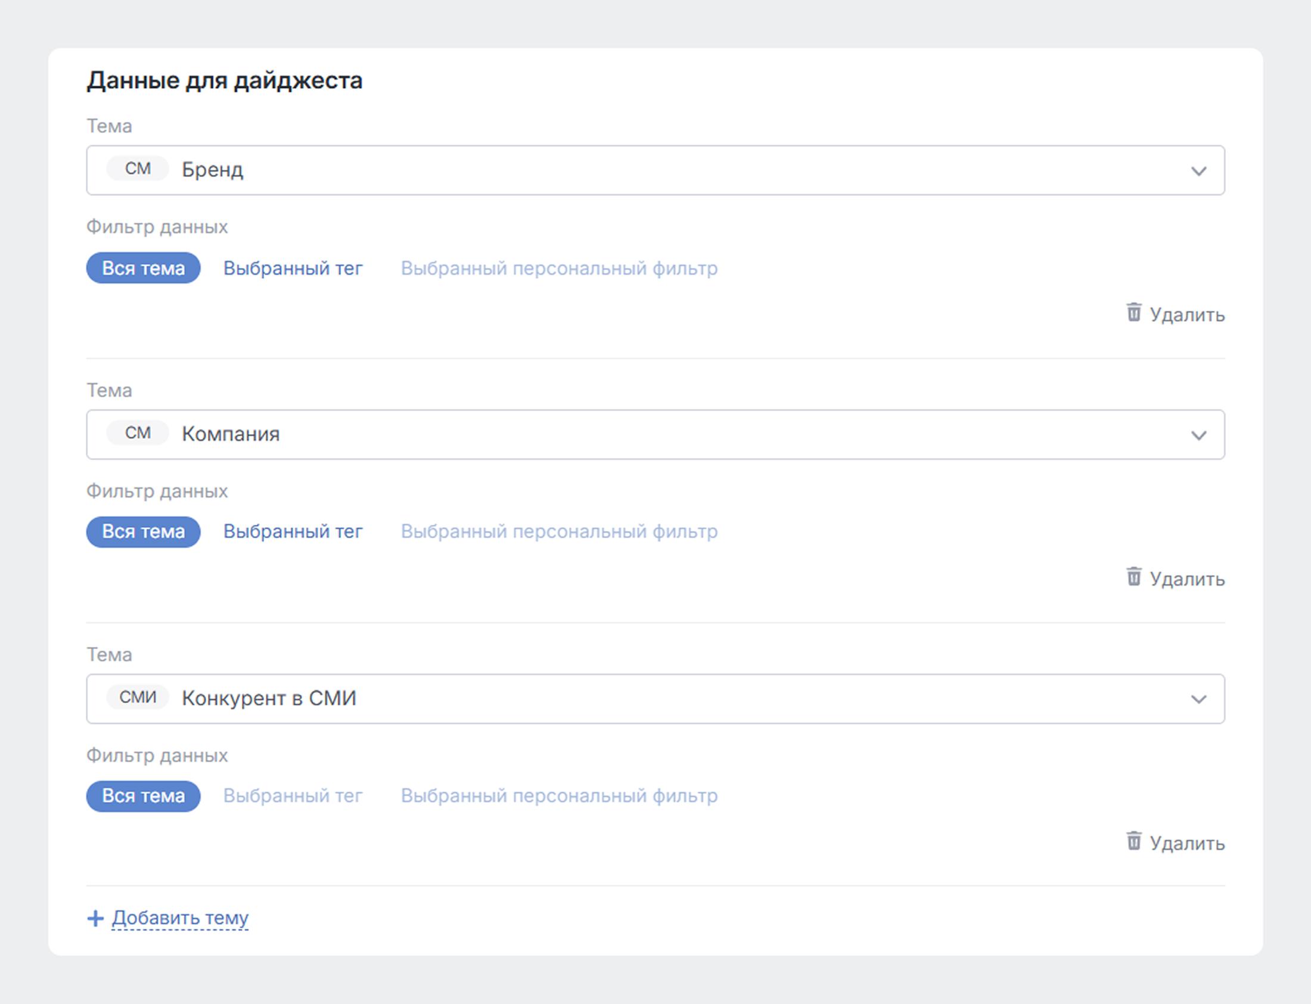Viewport: 1311px width, 1004px height.
Task: Select Выбранный тег filter for Компания
Action: 293,532
